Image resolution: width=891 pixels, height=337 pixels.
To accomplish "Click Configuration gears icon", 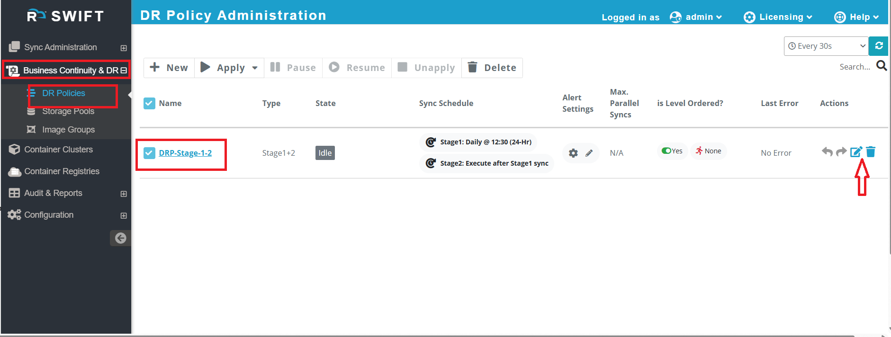I will click(x=14, y=215).
